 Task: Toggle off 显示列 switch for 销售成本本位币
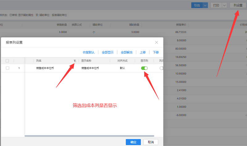coord(144,68)
